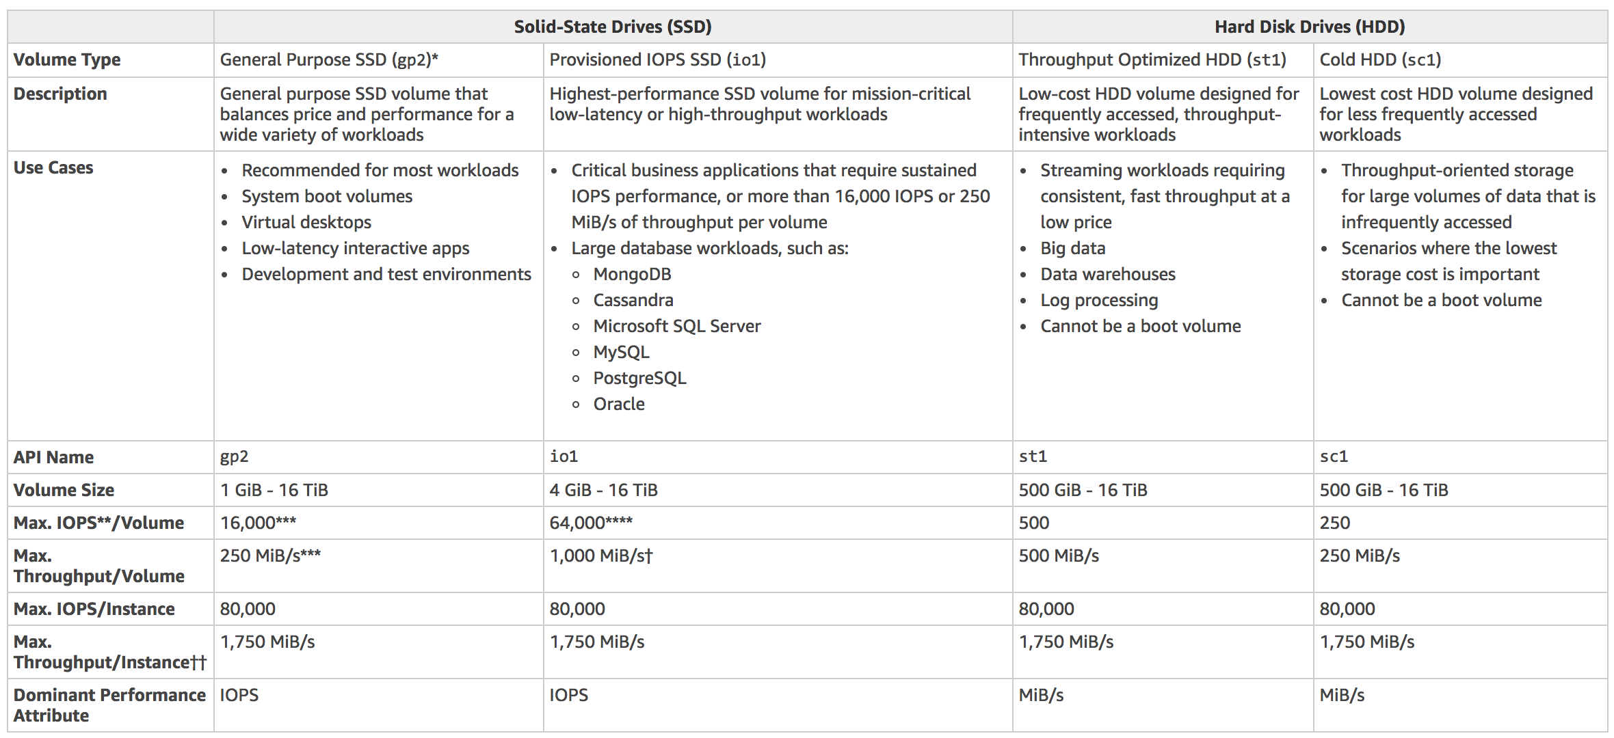
Task: Click the Oracle sub-bullet
Action: coord(619,404)
